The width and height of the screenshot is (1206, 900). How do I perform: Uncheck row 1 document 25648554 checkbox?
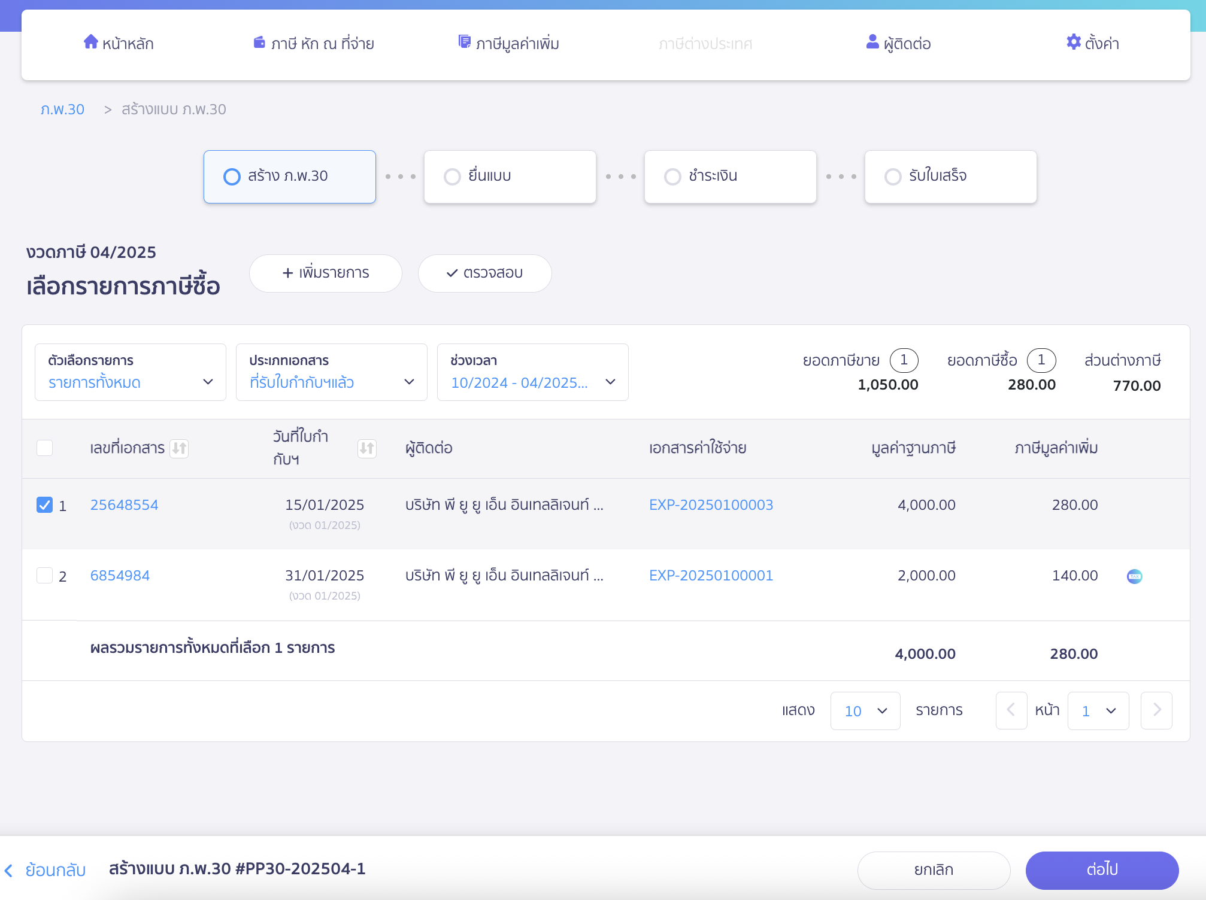click(x=45, y=505)
